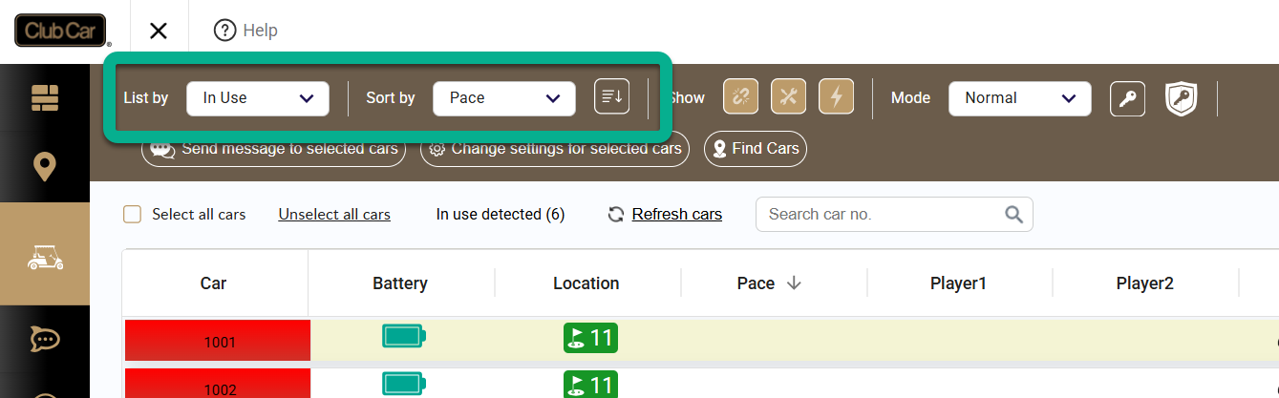Click the shield with key icon
This screenshot has width=1279, height=398.
pyautogui.click(x=1182, y=98)
